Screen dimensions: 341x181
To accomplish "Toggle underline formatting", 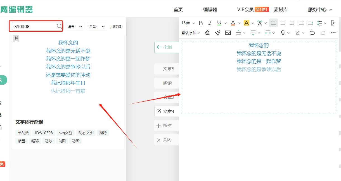I will coord(219,23).
